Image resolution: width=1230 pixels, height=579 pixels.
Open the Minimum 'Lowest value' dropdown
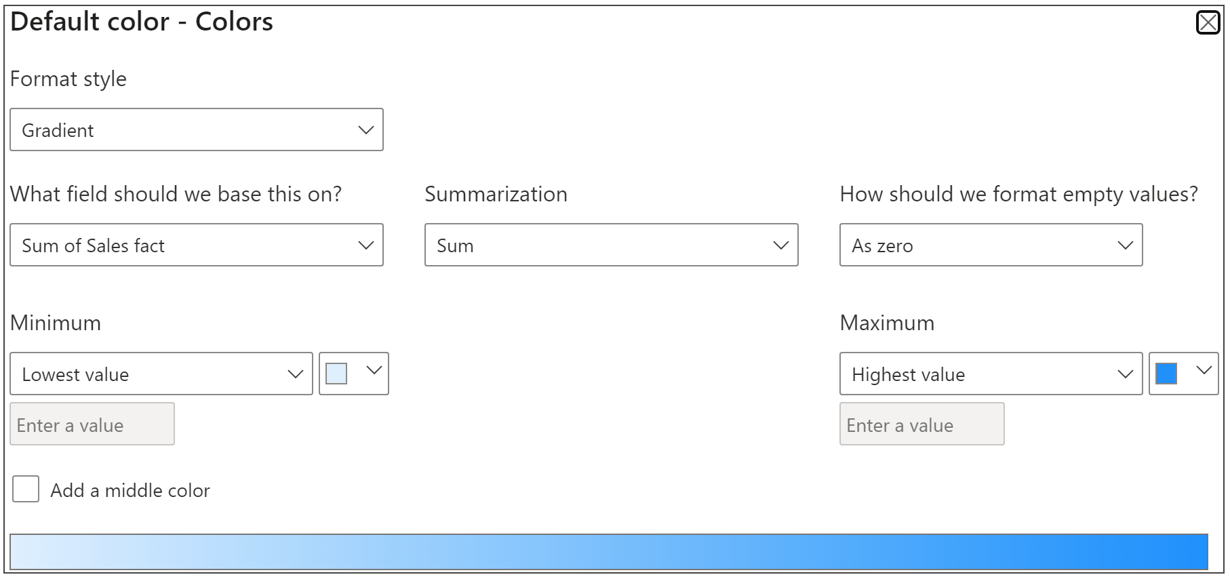[x=161, y=374]
